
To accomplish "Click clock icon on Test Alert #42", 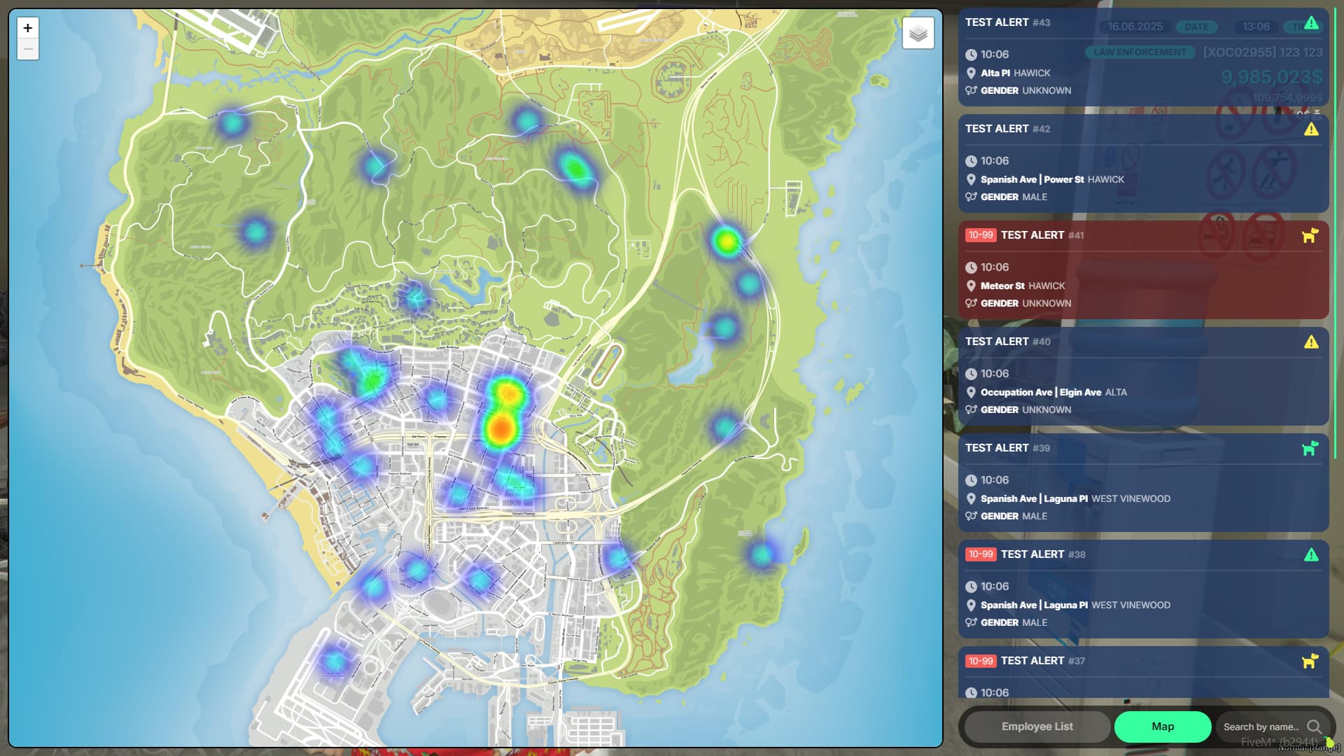I will click(x=971, y=161).
